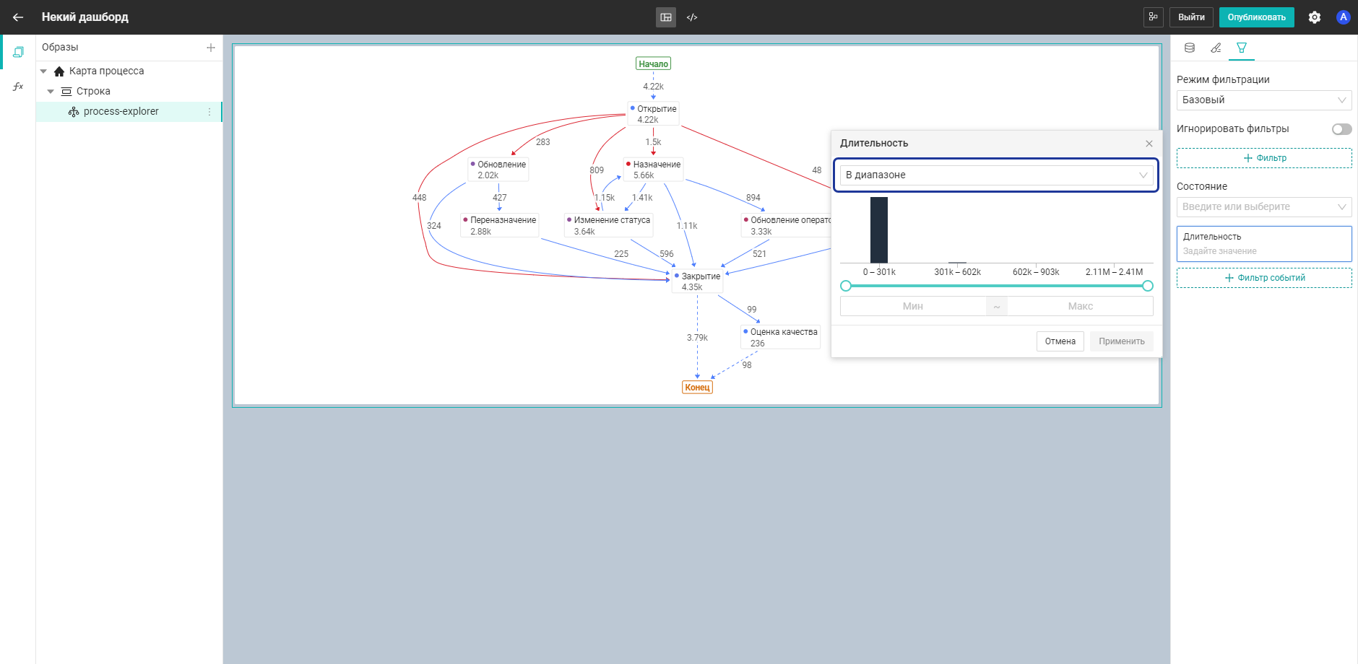The height and width of the screenshot is (664, 1358).
Task: Click the 1.11k edge label
Action: (x=687, y=226)
